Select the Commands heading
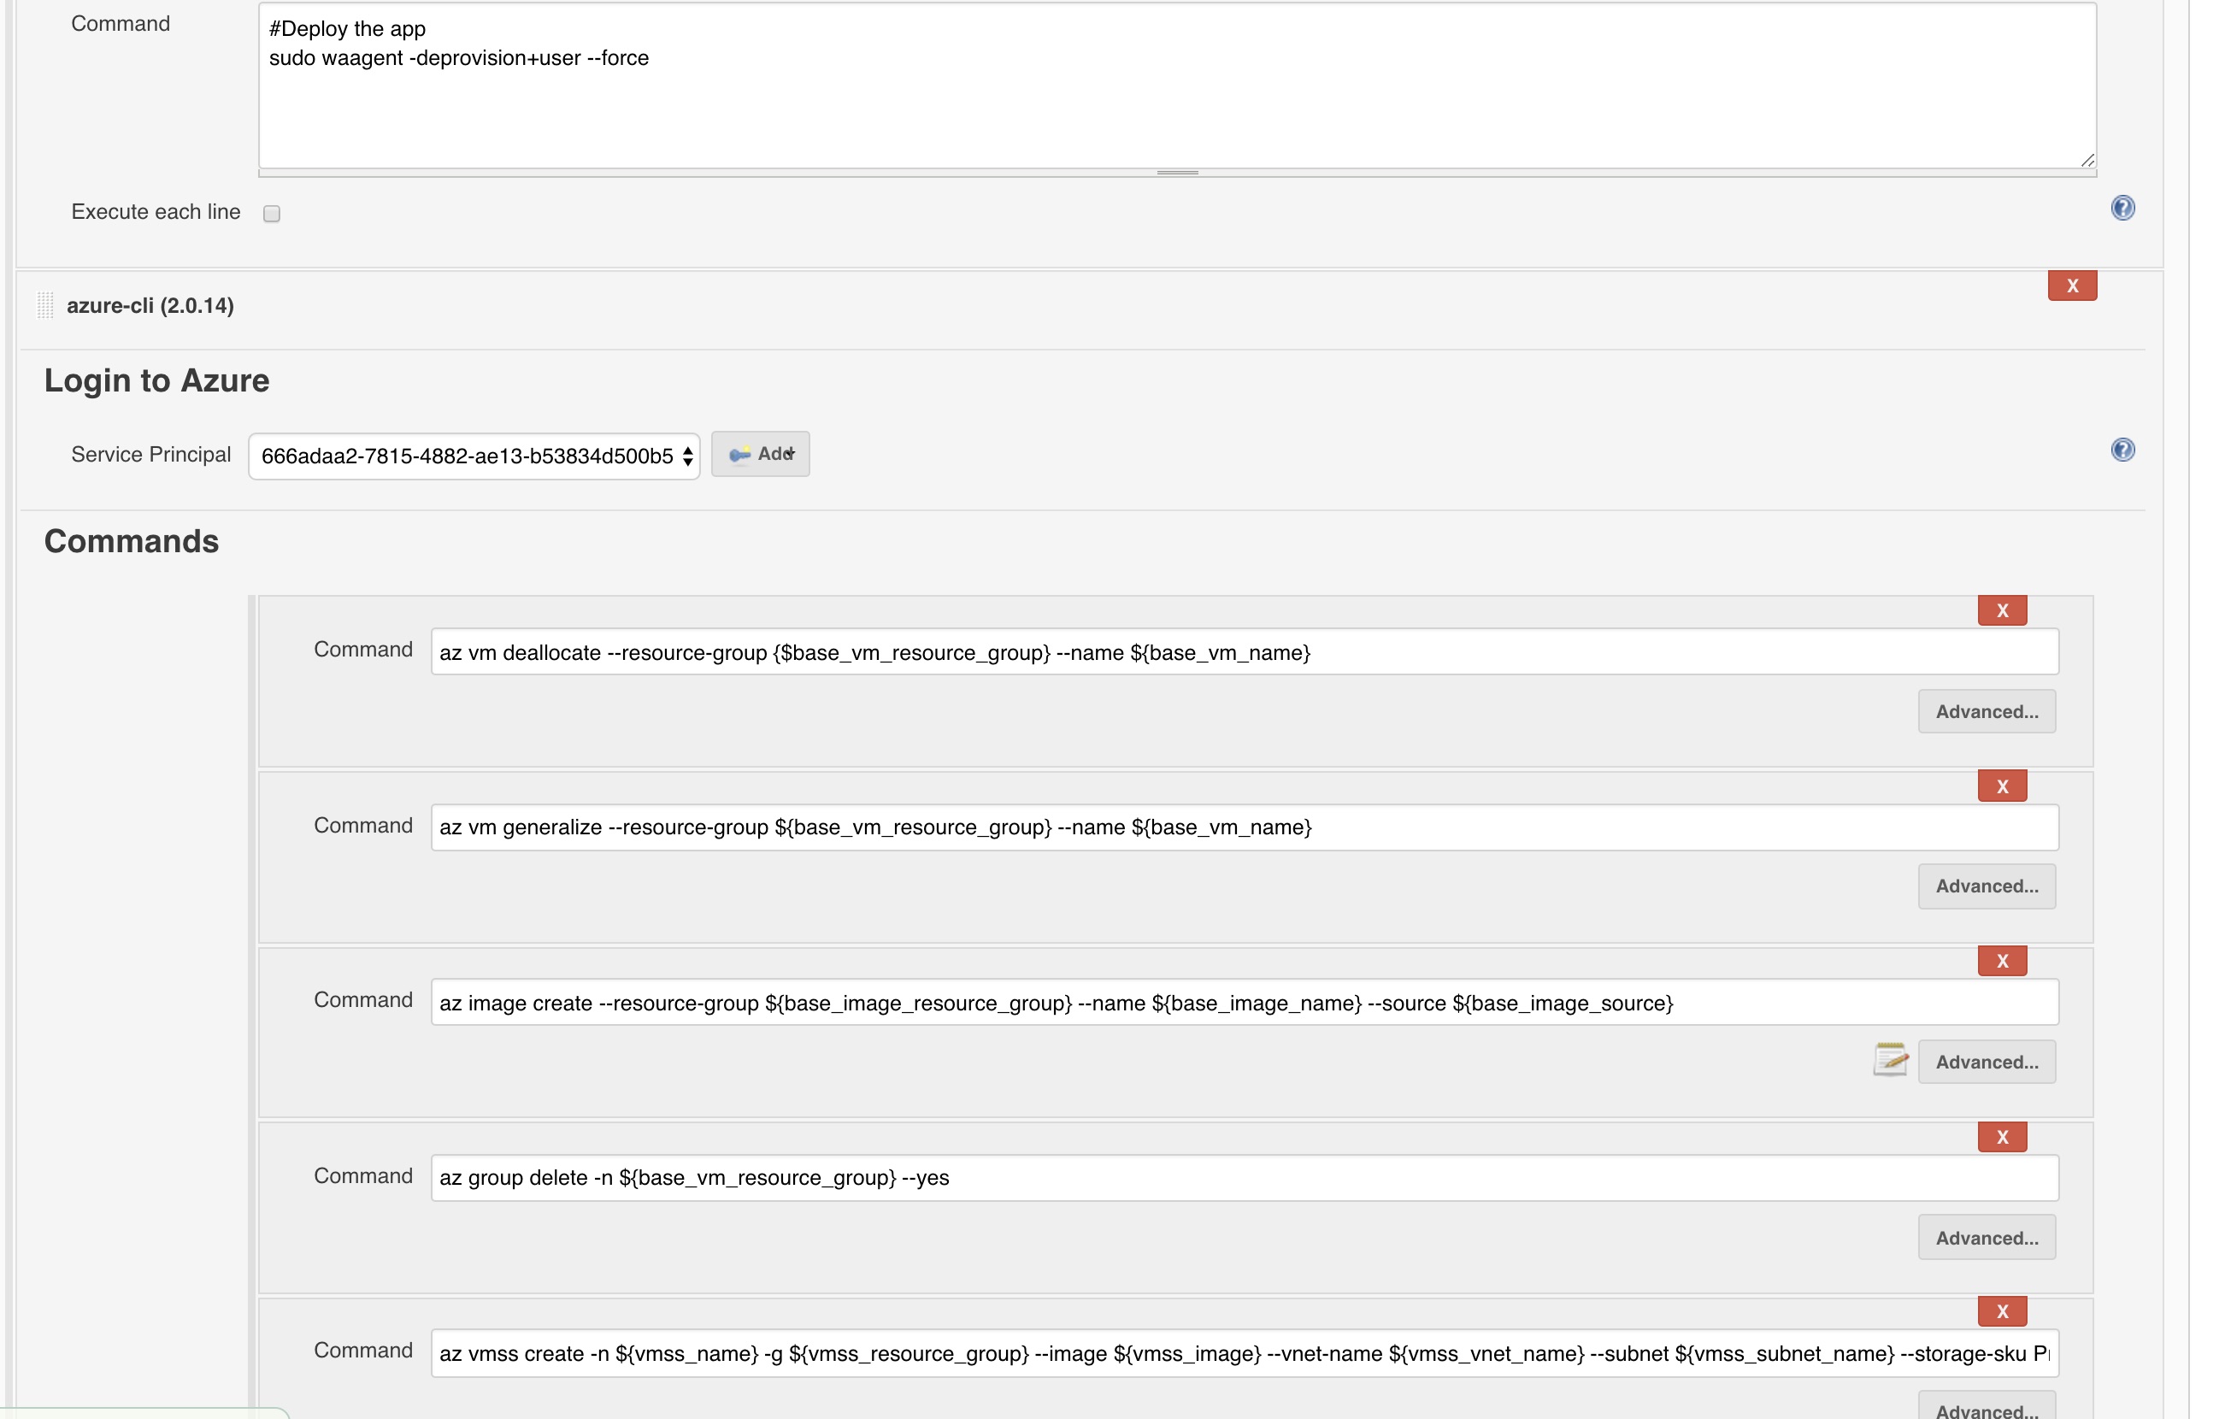2231x1419 pixels. tap(132, 542)
